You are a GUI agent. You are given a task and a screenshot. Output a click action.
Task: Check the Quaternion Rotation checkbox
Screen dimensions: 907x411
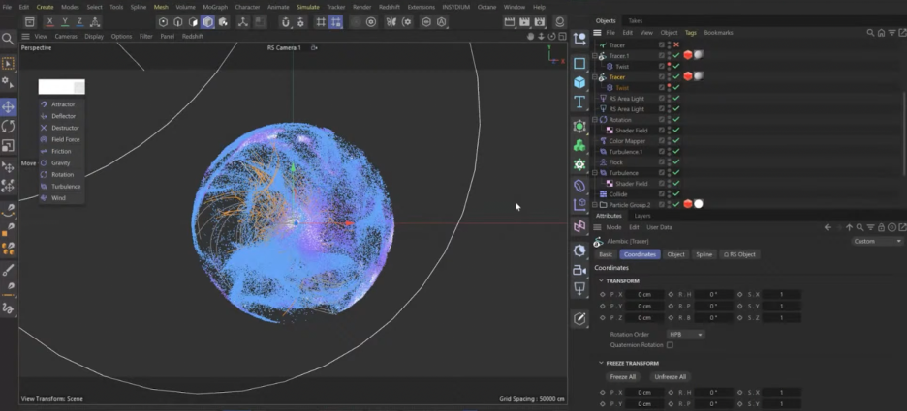point(670,345)
